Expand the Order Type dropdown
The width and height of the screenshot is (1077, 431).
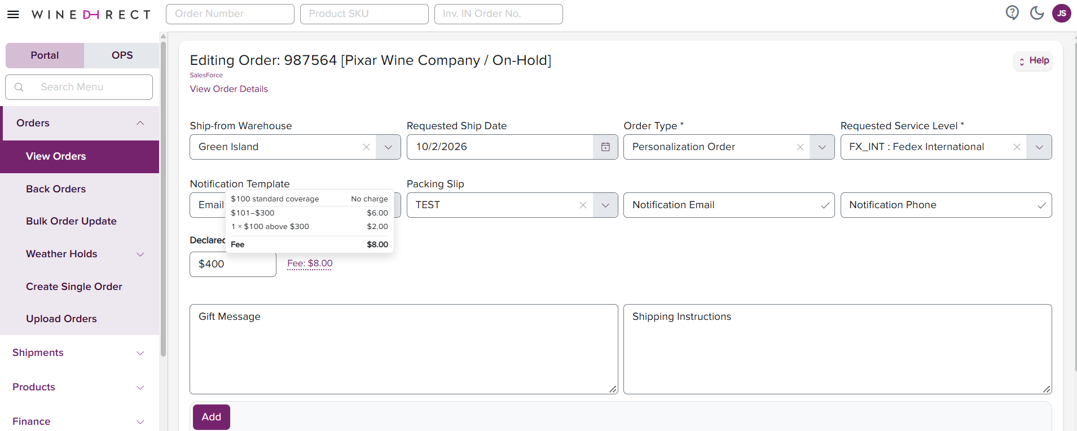pyautogui.click(x=822, y=147)
